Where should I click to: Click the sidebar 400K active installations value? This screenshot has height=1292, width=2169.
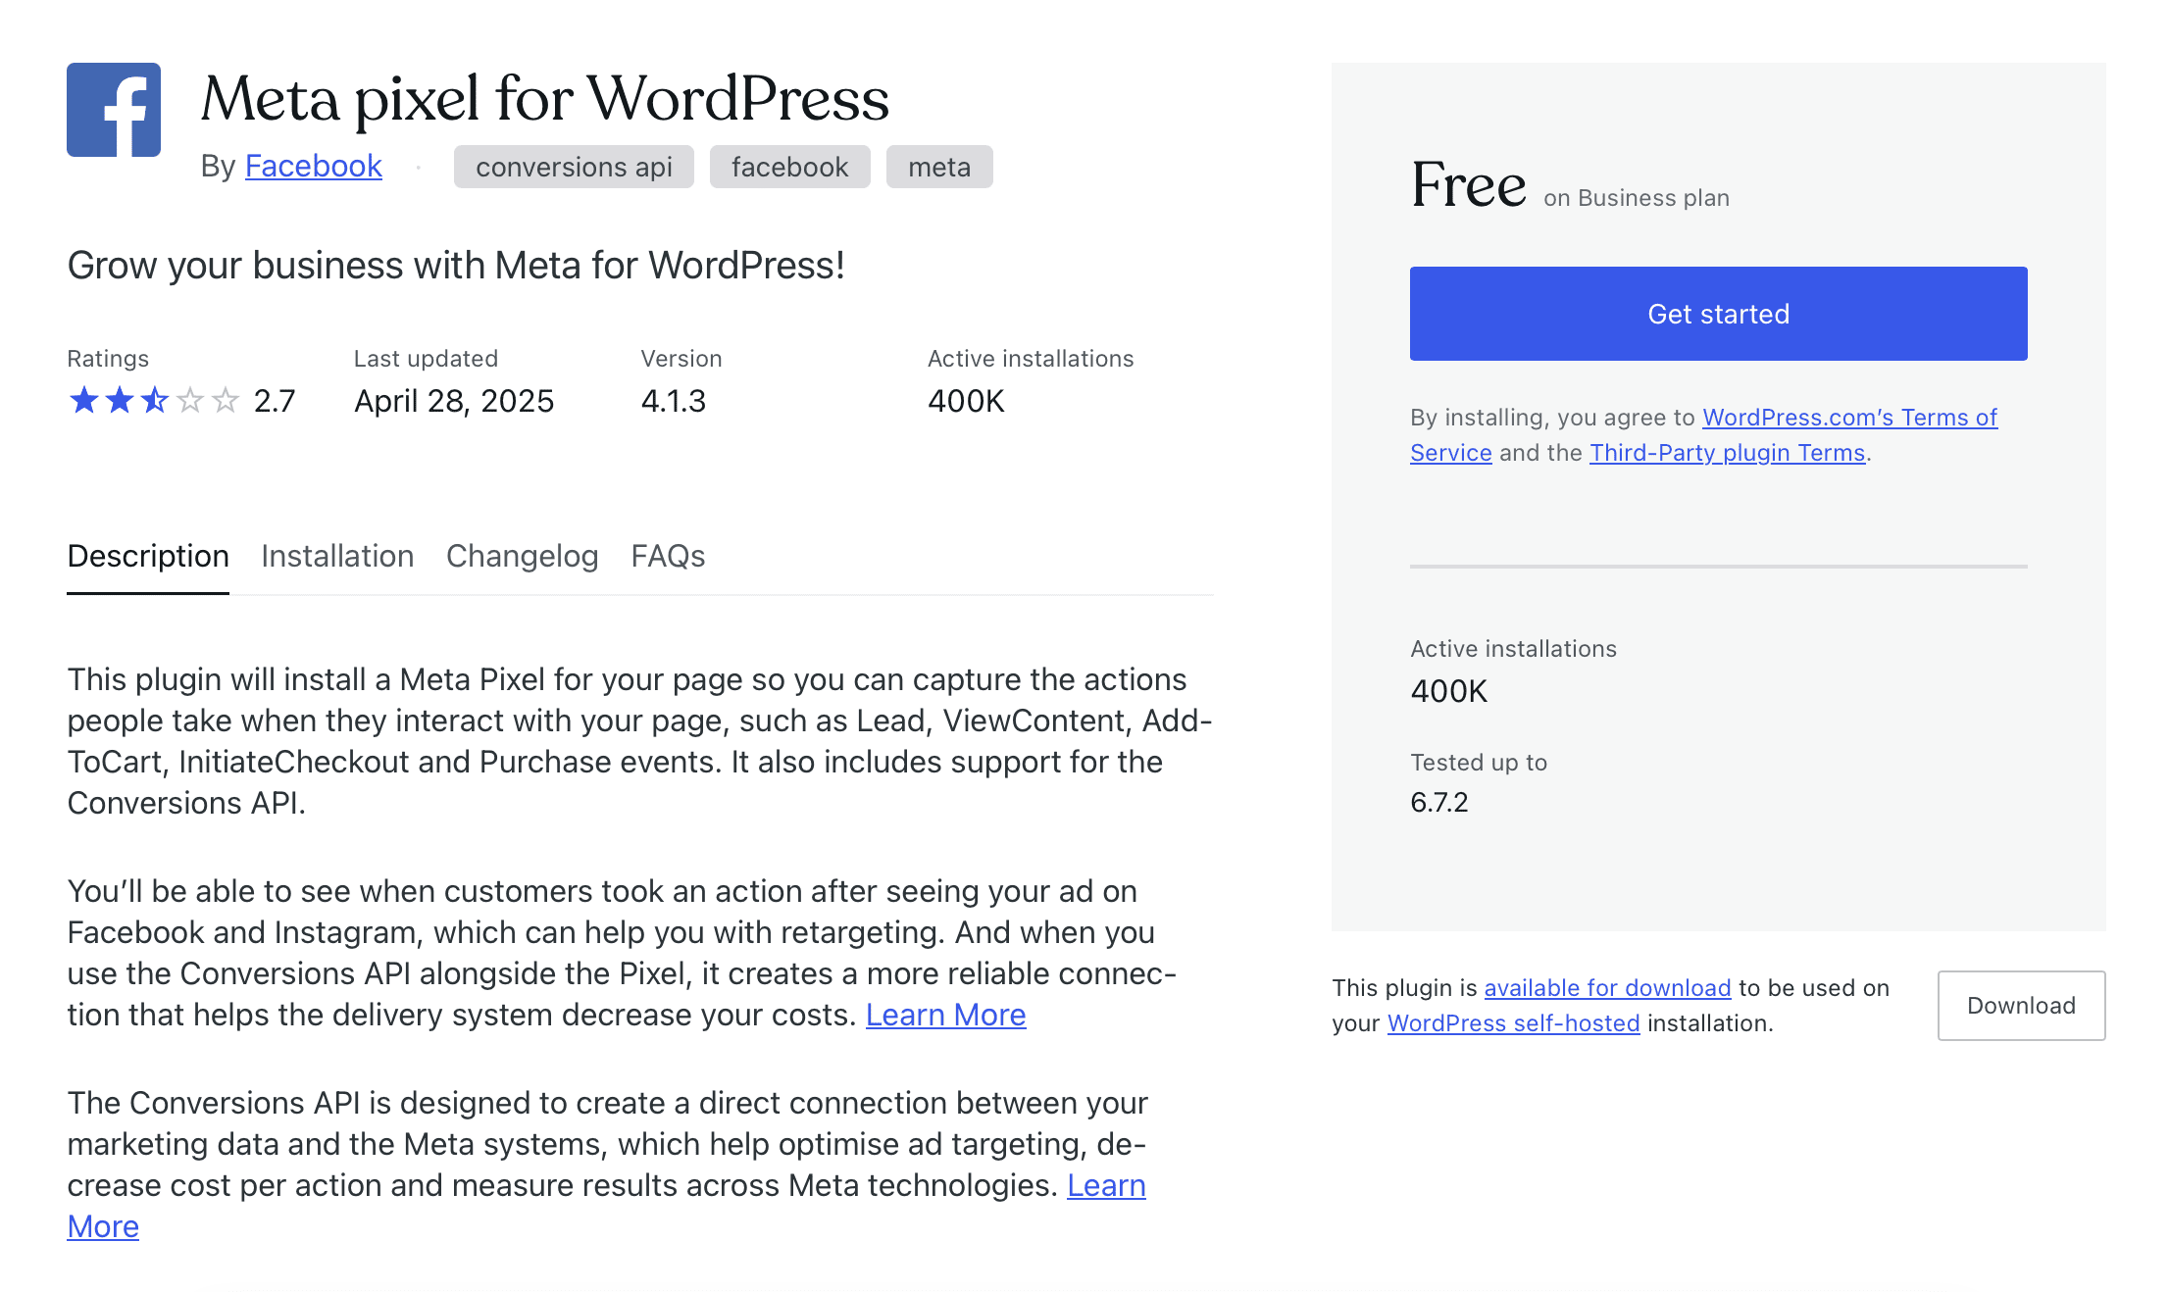tap(1448, 691)
